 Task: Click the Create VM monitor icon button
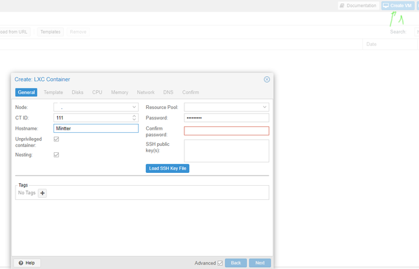pos(397,5)
